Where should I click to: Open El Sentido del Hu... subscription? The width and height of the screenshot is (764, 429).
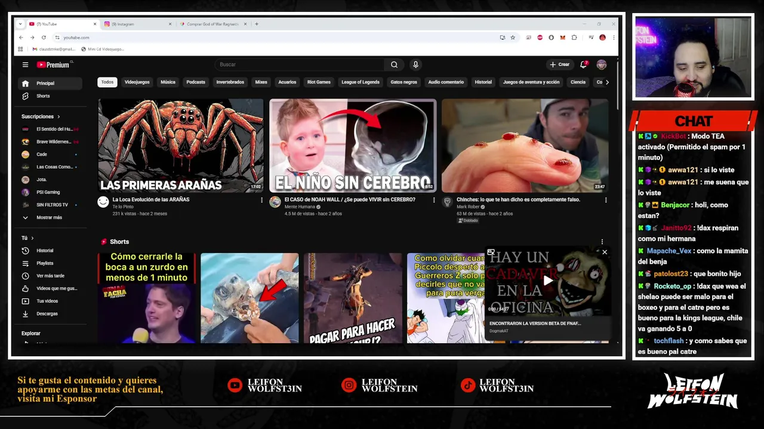(x=50, y=129)
